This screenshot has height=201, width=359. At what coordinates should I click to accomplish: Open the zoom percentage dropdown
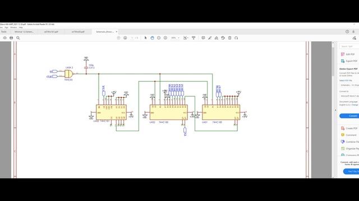(x=176, y=38)
